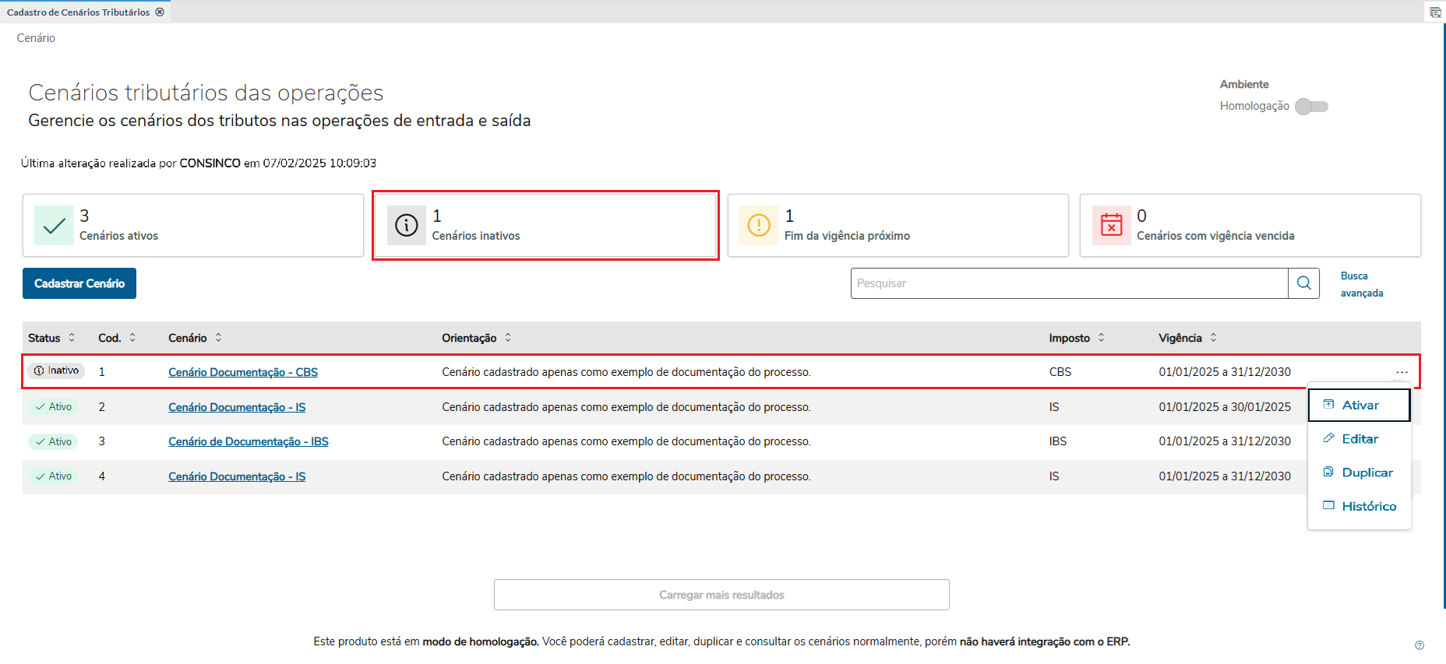Image resolution: width=1446 pixels, height=664 pixels.
Task: Click the help icon at bottom right
Action: click(x=1420, y=645)
